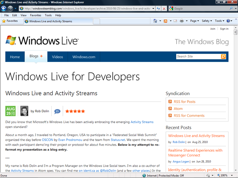
Task: Click scroll up arrow on vertical scrollbar
Action: pyautogui.click(x=235, y=28)
